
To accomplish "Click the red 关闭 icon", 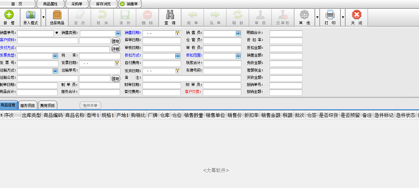I will pos(356,15).
